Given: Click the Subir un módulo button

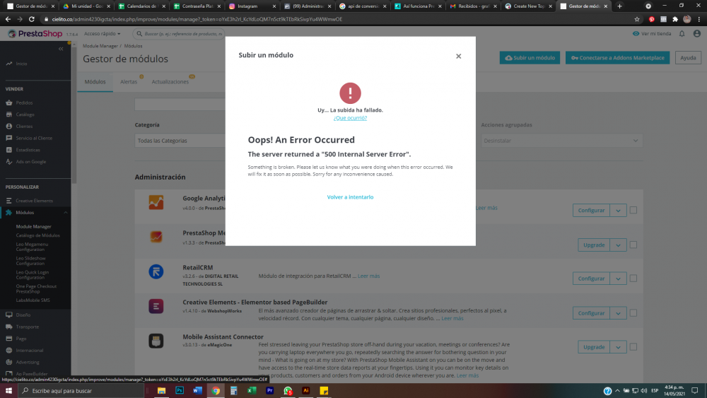Looking at the screenshot, I should pyautogui.click(x=530, y=58).
